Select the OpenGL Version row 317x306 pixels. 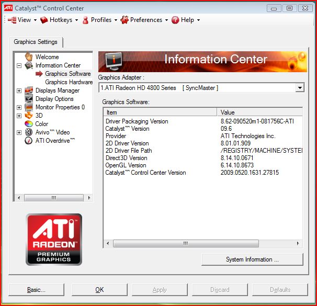[203, 165]
